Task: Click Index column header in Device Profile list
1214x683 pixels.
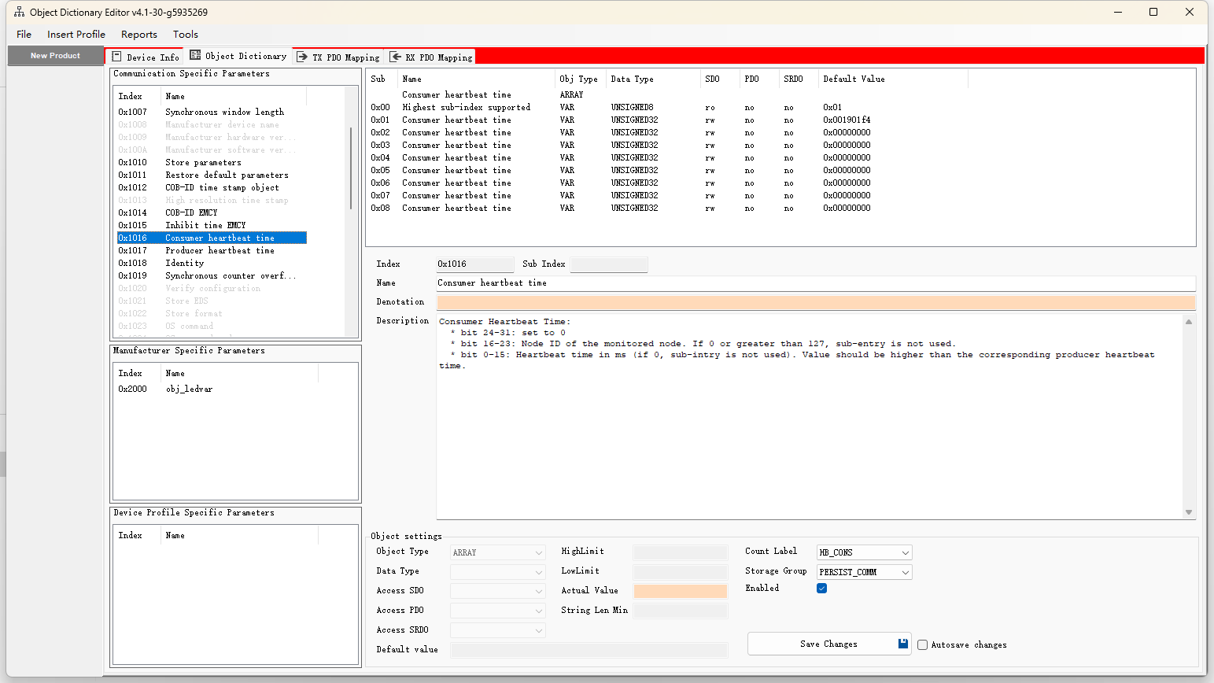Action: tap(137, 535)
